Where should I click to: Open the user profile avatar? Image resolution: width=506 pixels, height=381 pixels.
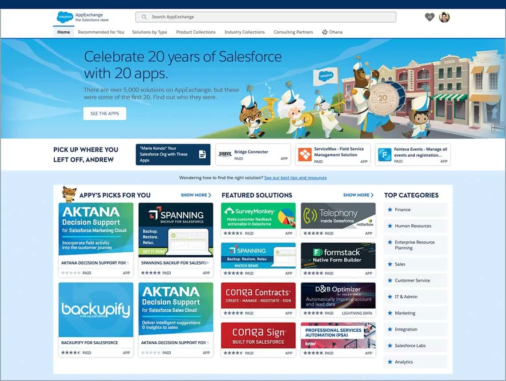pos(444,17)
